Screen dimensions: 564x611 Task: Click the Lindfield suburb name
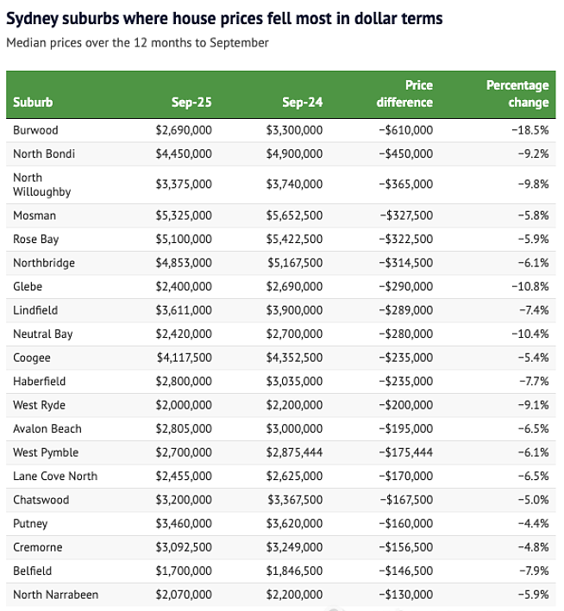[x=35, y=310]
